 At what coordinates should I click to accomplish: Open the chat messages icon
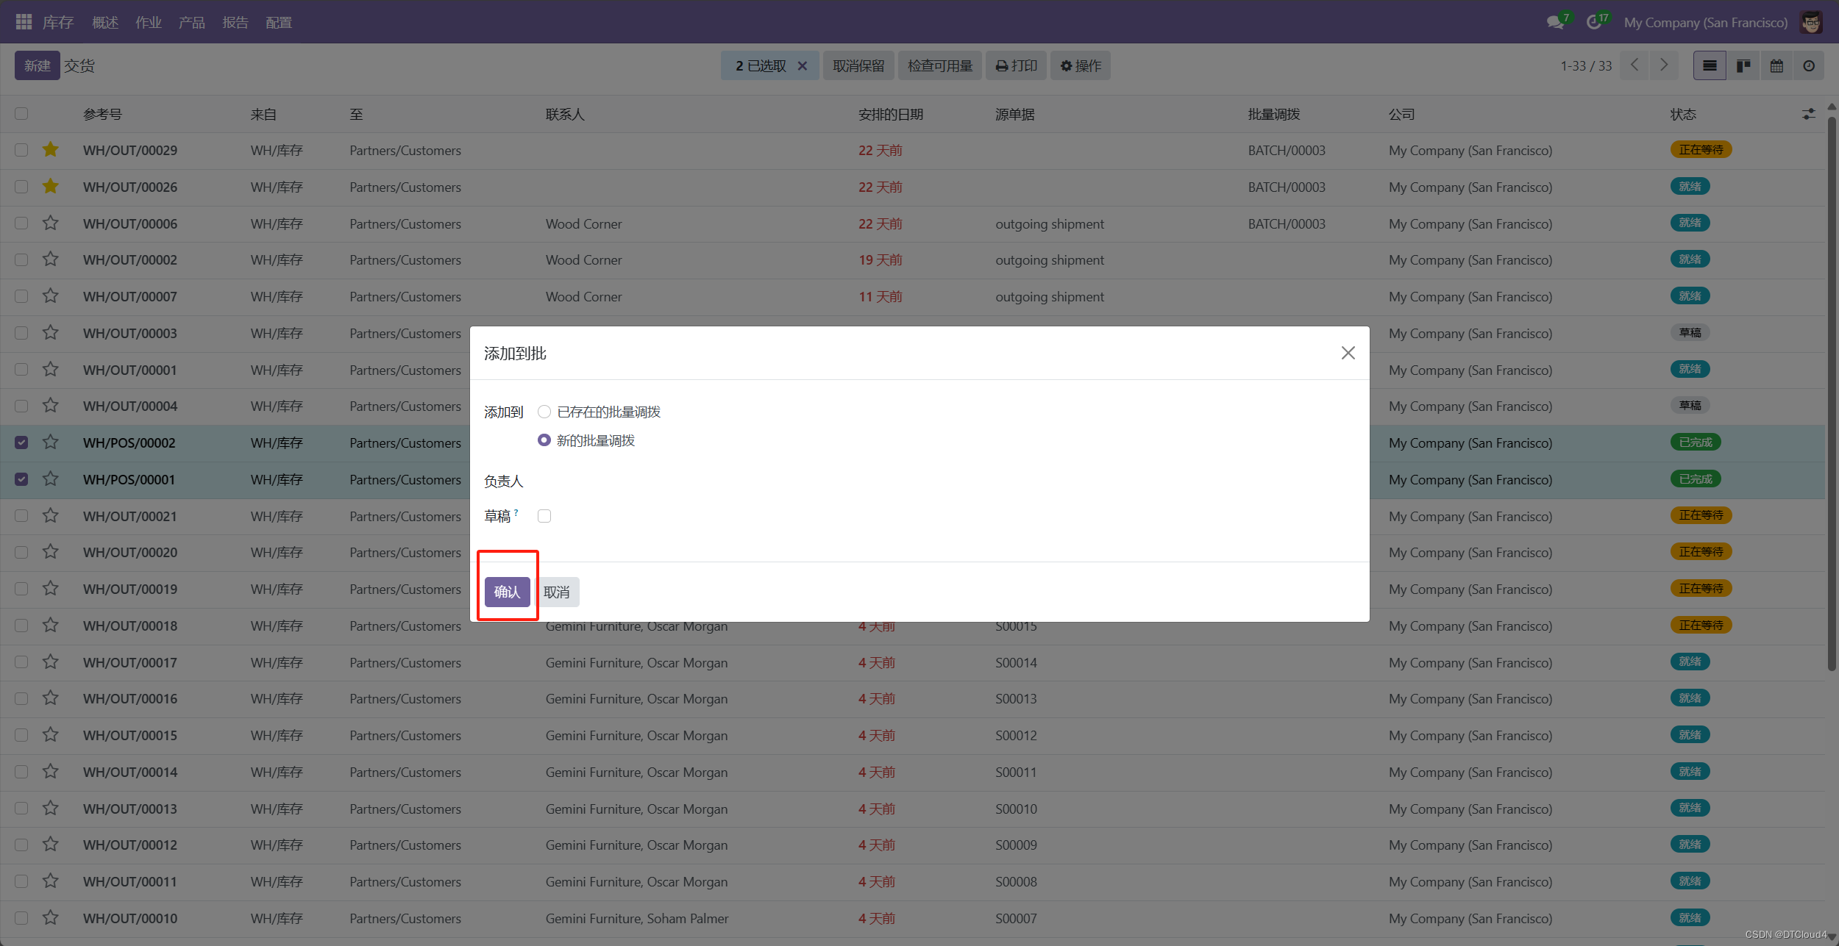[x=1555, y=22]
